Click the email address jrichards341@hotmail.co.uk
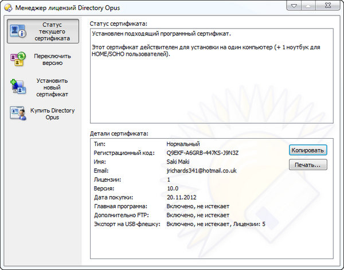The image size is (344, 270). tap(201, 171)
